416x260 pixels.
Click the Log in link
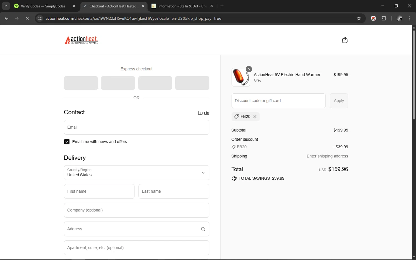pyautogui.click(x=204, y=113)
